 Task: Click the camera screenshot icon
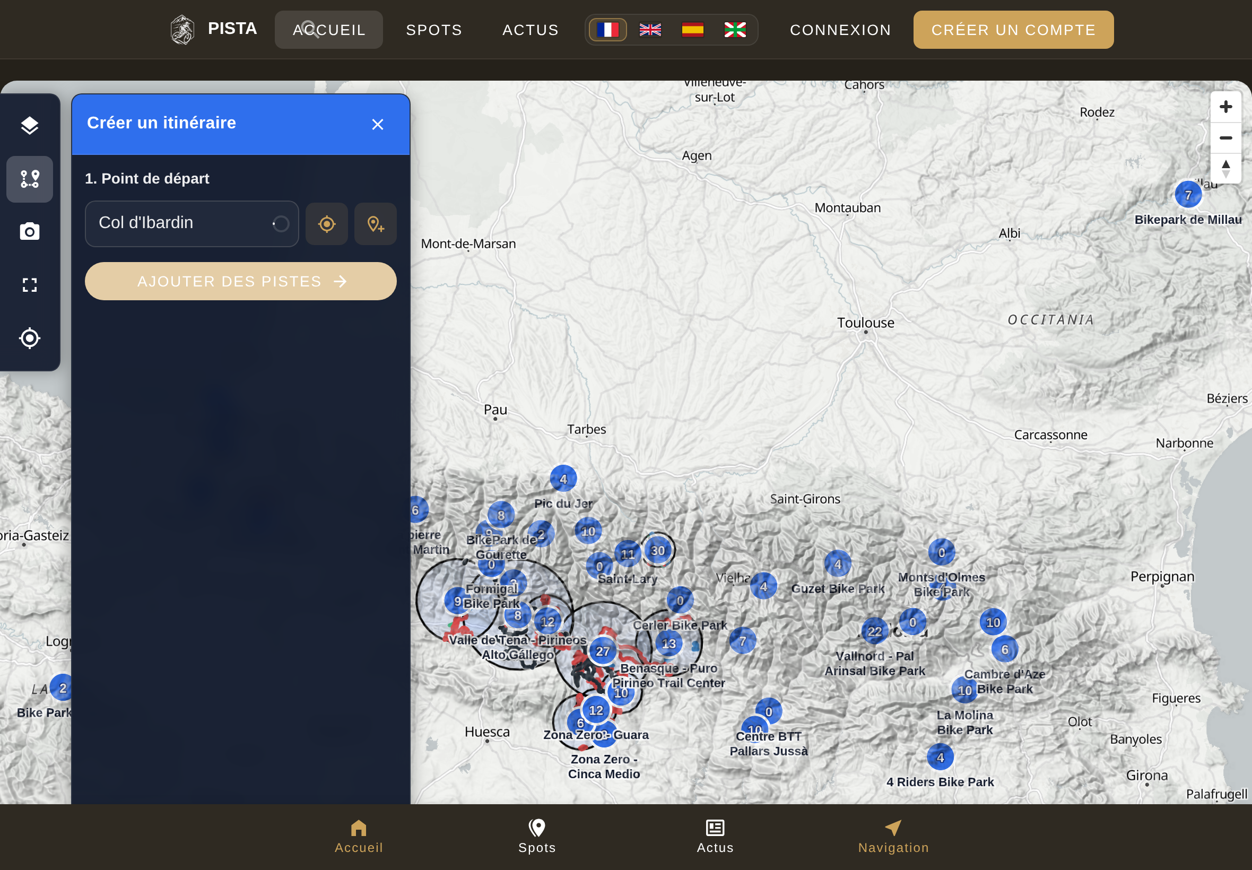[29, 232]
